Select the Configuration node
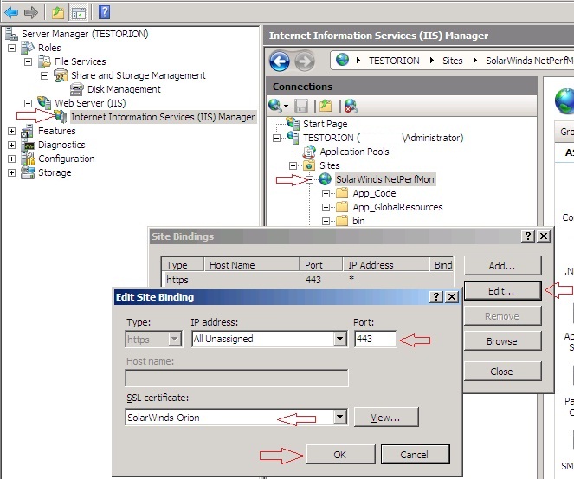Screen dimensions: 574x479 pyautogui.click(x=67, y=159)
